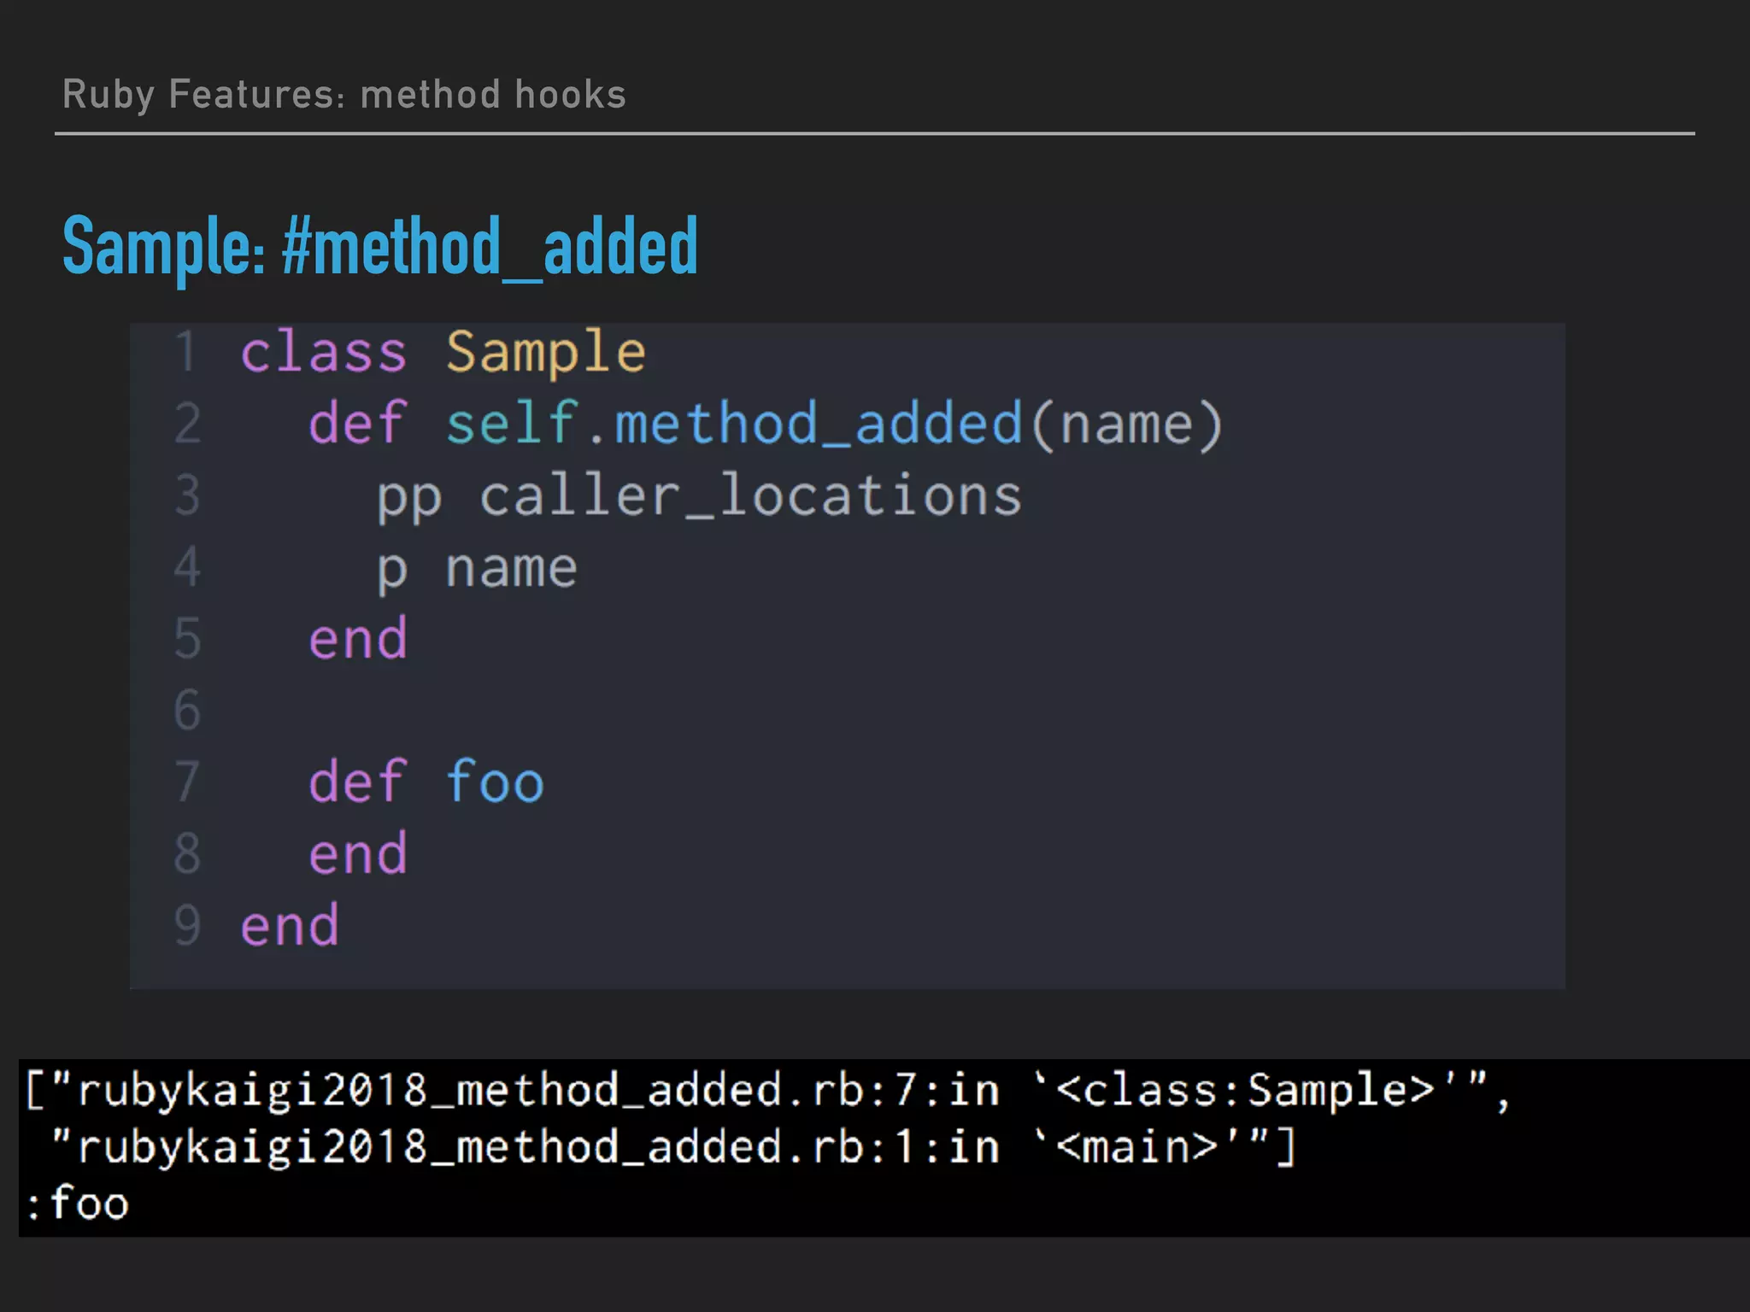The image size is (1750, 1312).
Task: Click the 'self' keyword on line 2
Action: coord(511,424)
